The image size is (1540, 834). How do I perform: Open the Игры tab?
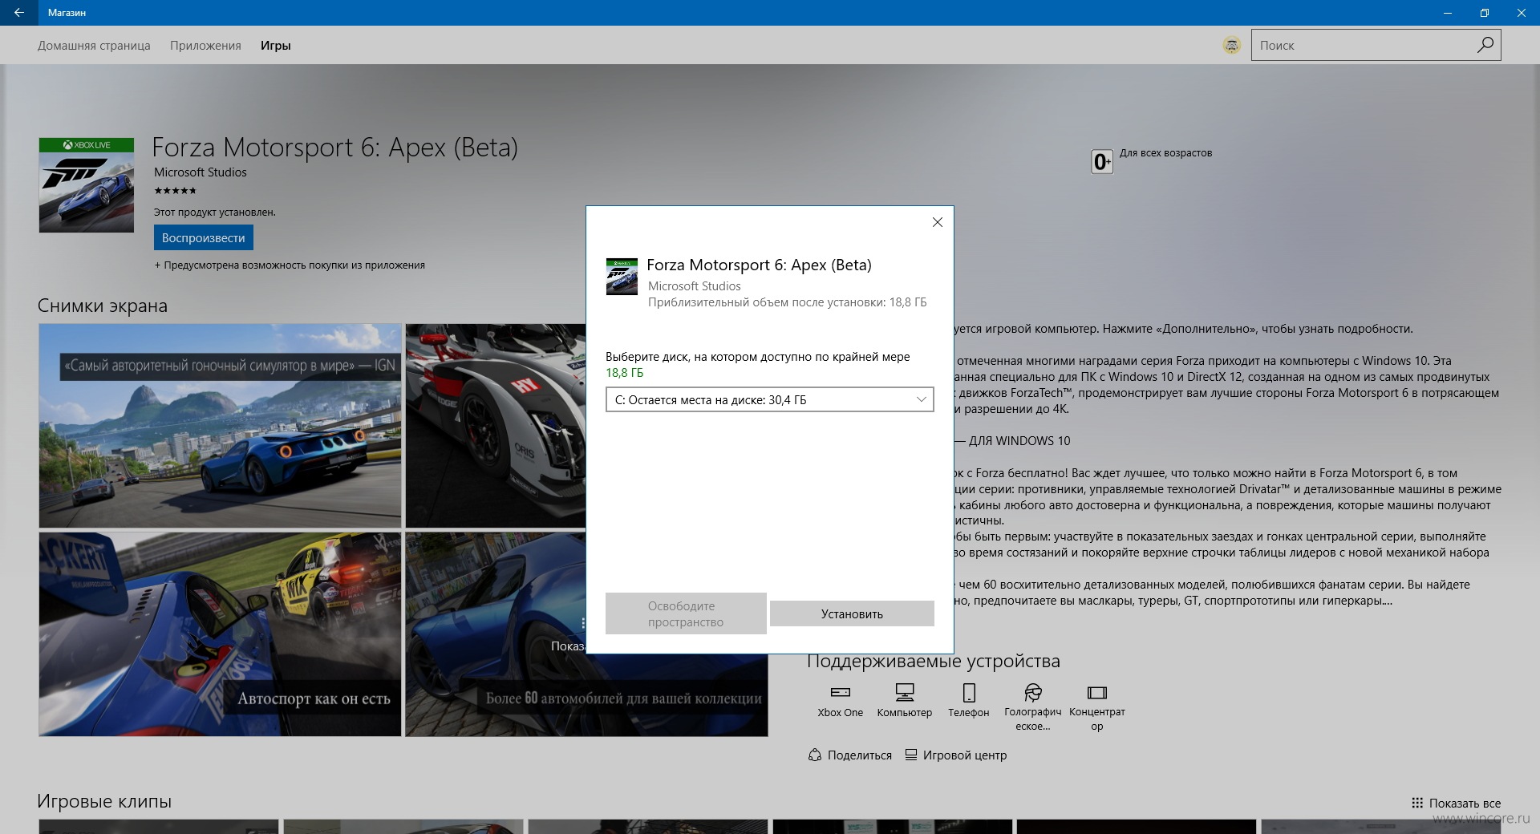pos(275,46)
